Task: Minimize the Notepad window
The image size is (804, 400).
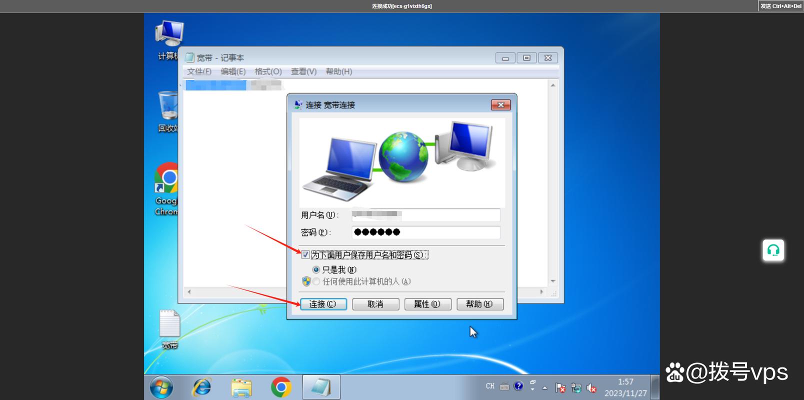Action: pos(505,58)
